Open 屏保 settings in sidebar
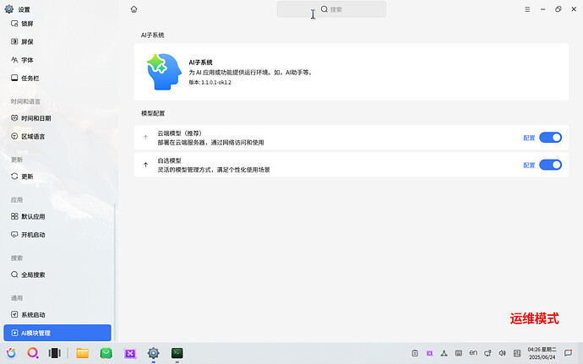583x364 pixels. 57,41
